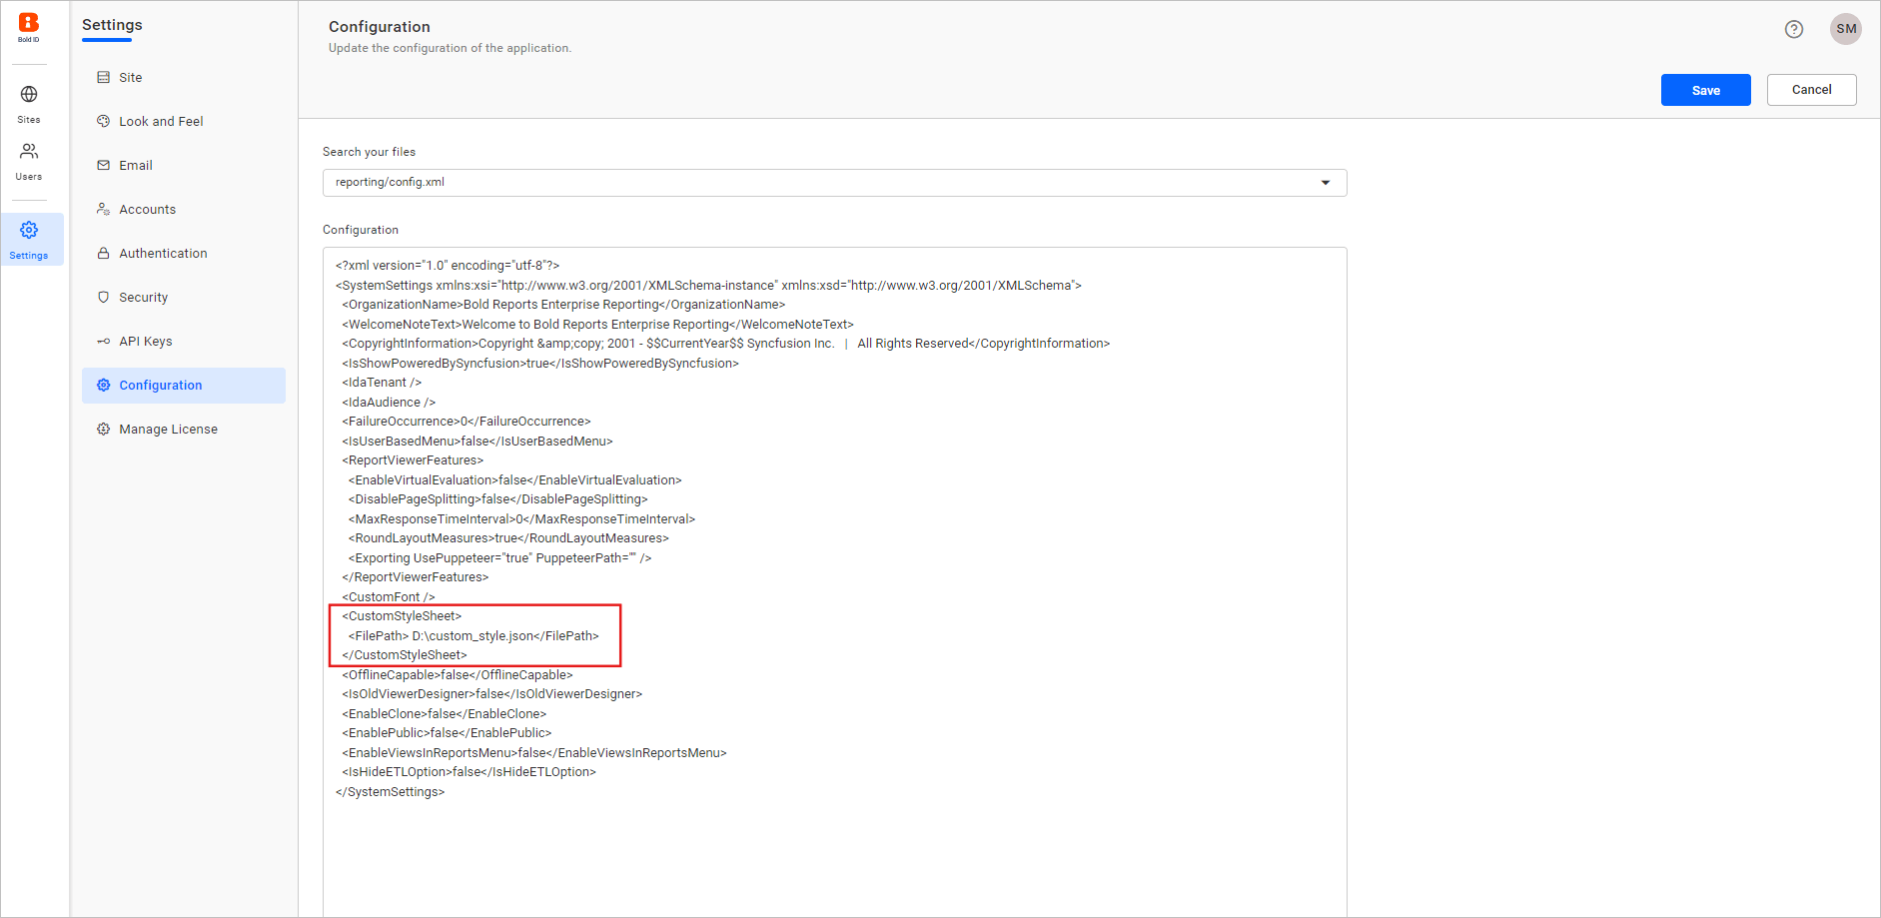The width and height of the screenshot is (1881, 918).
Task: Cancel the configuration edit
Action: 1811,90
